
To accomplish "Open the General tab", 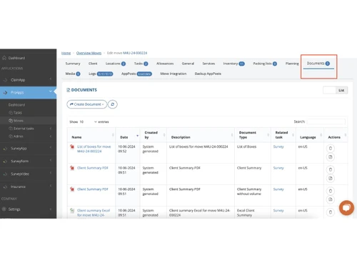I will click(x=188, y=64).
